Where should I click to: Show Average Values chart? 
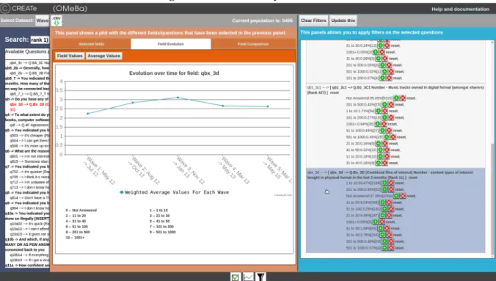click(x=103, y=56)
